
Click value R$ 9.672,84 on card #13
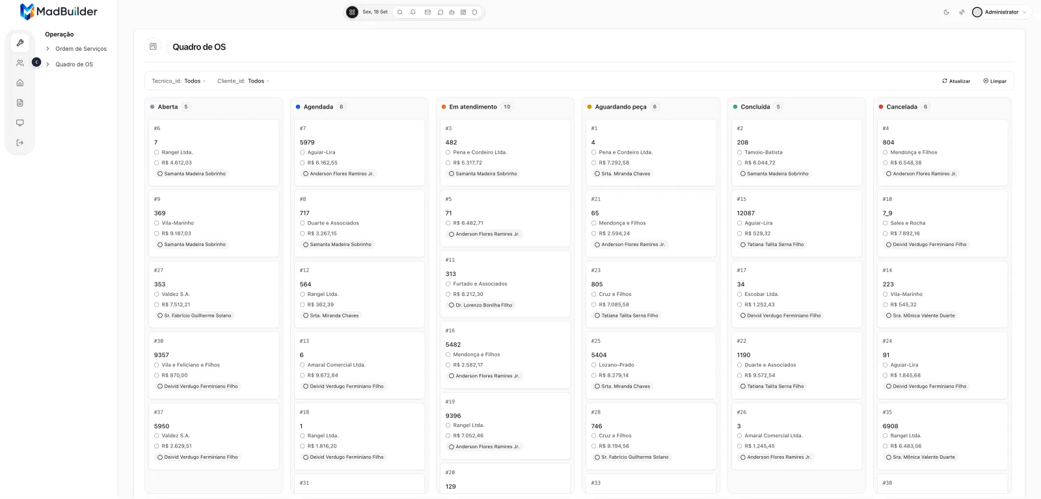[x=323, y=375]
